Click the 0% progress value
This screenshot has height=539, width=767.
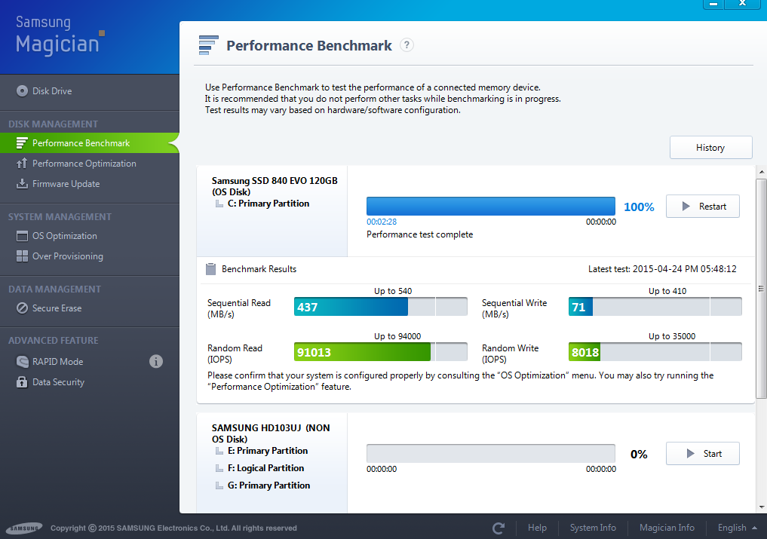tap(639, 455)
